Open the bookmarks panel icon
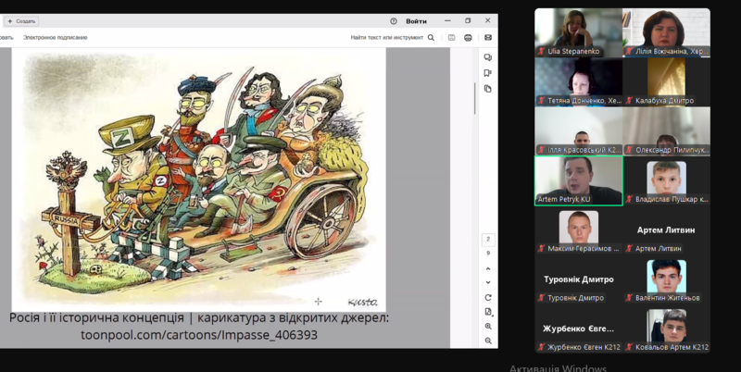741x372 pixels. pyautogui.click(x=488, y=73)
